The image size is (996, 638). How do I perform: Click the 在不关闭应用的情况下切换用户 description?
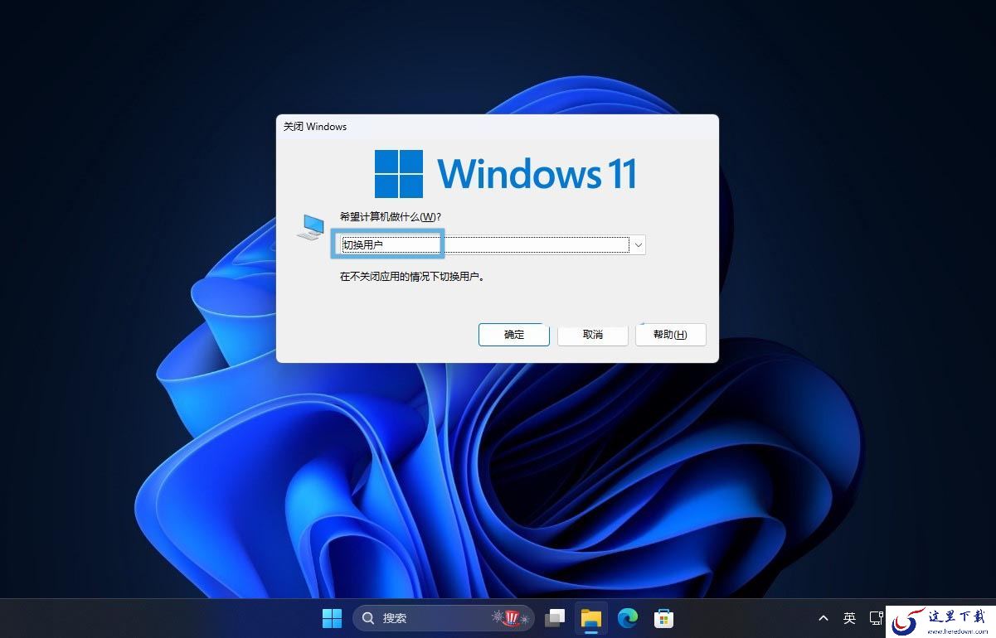[x=412, y=277]
